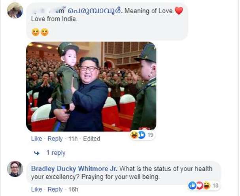This screenshot has height=196, width=240.
Task: Click the red heart emoji in first comment
Action: click(x=179, y=11)
